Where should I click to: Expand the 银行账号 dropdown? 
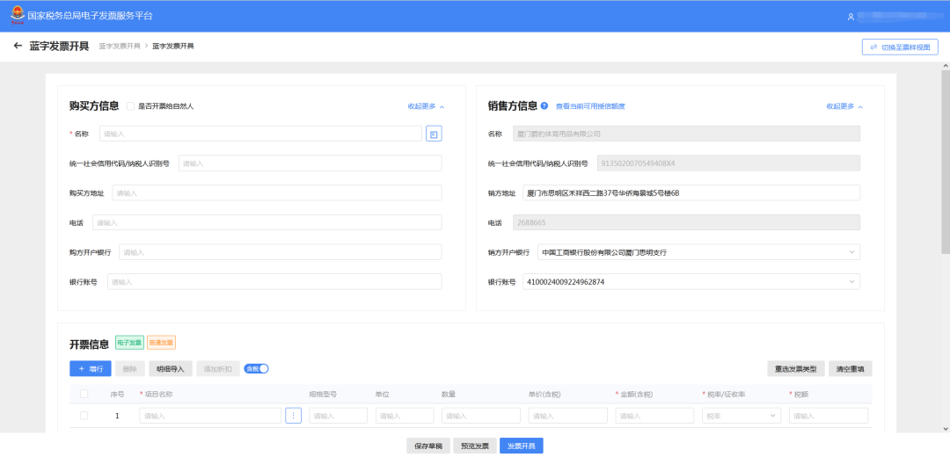click(x=691, y=281)
